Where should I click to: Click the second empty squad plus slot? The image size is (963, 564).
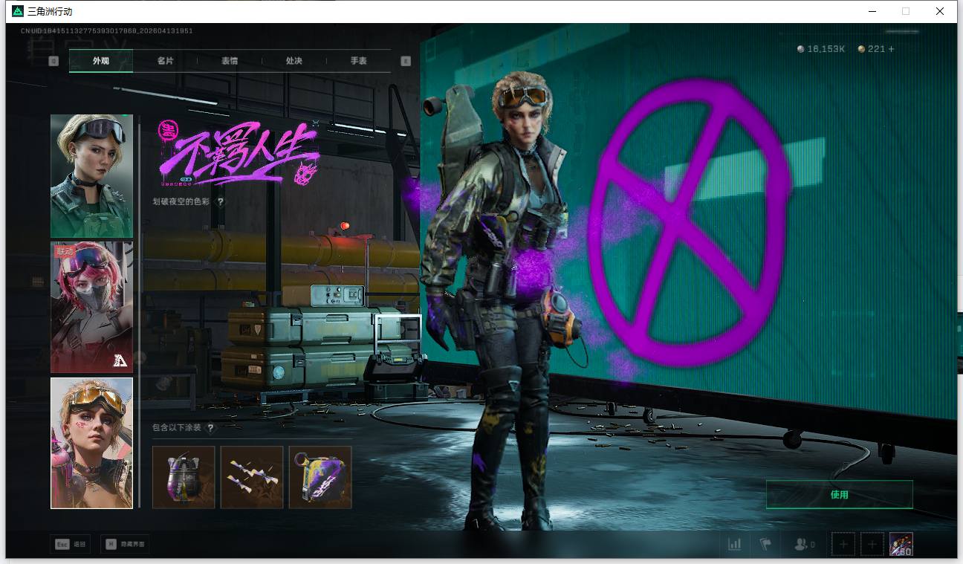872,545
